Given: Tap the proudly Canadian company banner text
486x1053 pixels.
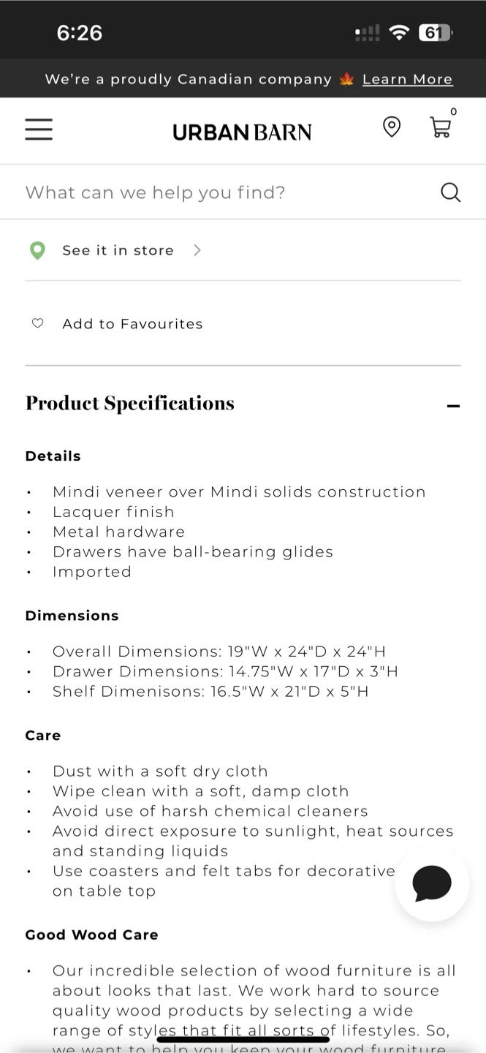Looking at the screenshot, I should [189, 79].
